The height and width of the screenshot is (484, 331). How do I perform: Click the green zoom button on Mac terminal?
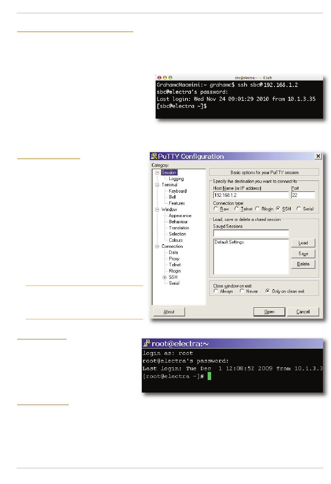[x=170, y=78]
